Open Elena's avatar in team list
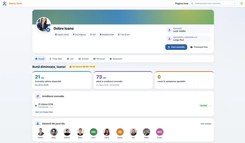This screenshot has width=245, height=143. [107, 132]
